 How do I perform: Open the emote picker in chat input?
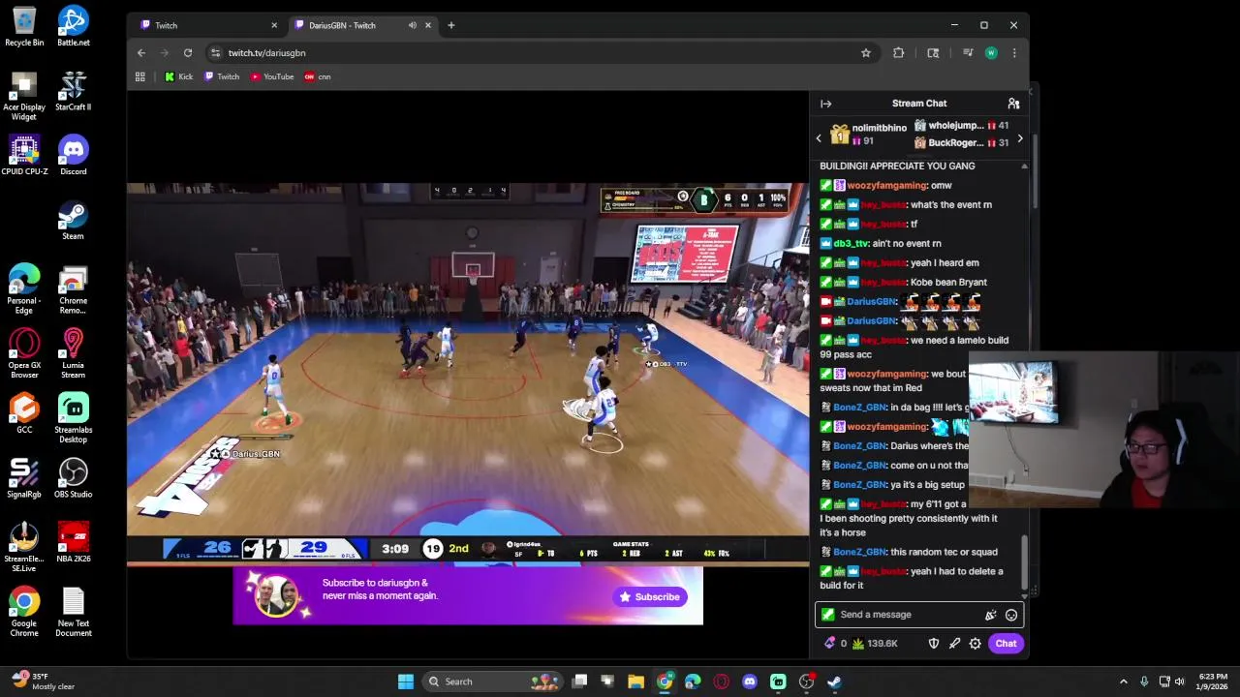coord(1011,615)
